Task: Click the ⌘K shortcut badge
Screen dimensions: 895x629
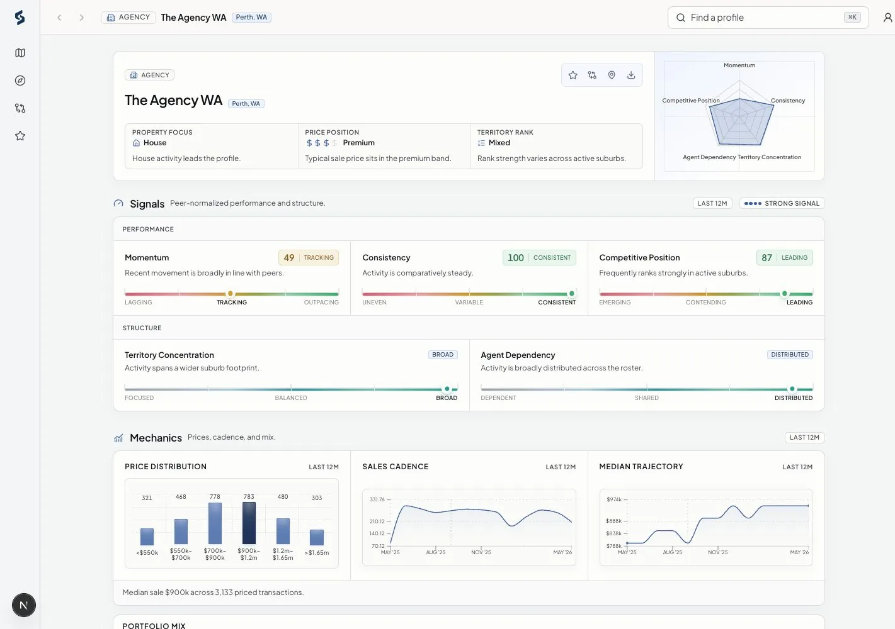Action: (852, 18)
